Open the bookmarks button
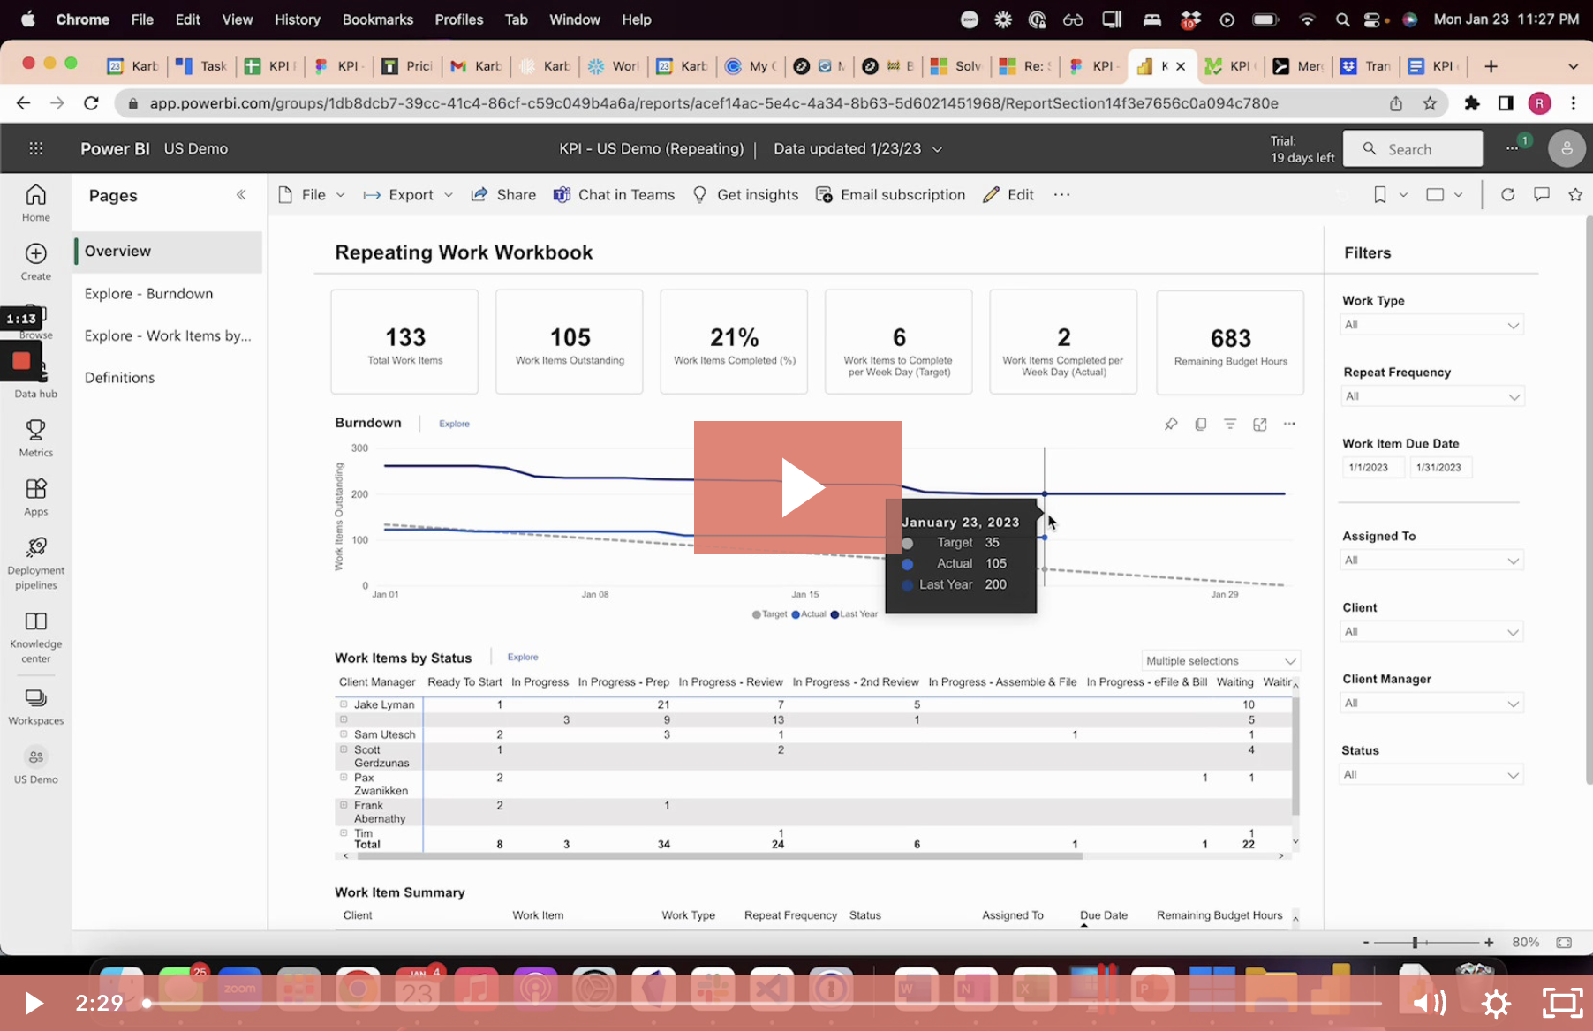The height and width of the screenshot is (1031, 1593). pos(1379,194)
